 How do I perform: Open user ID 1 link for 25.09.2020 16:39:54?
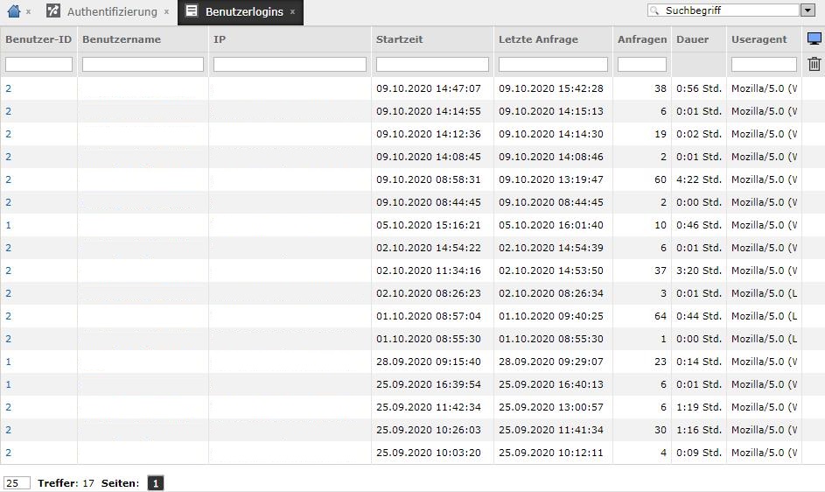click(9, 384)
